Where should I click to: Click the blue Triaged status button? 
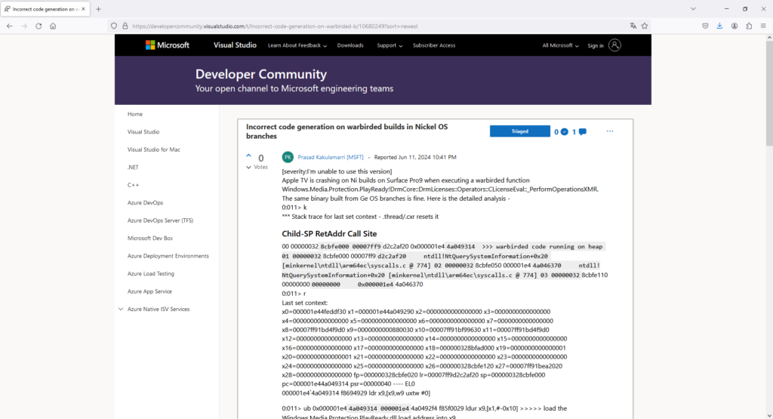point(519,131)
